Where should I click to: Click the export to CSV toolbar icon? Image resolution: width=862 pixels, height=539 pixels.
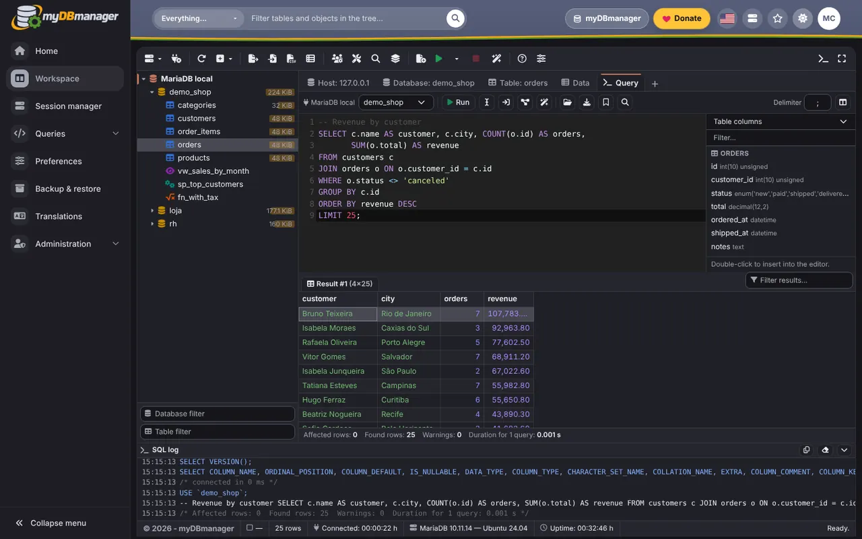[x=291, y=59]
